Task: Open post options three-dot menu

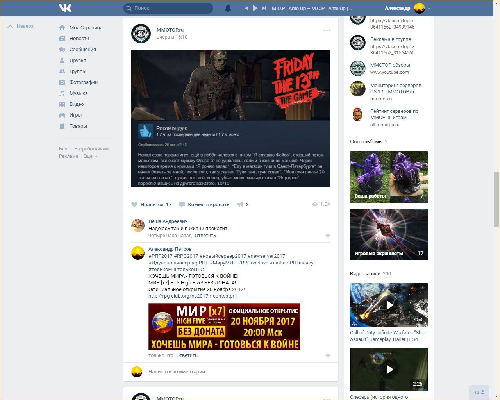Action: (327, 30)
